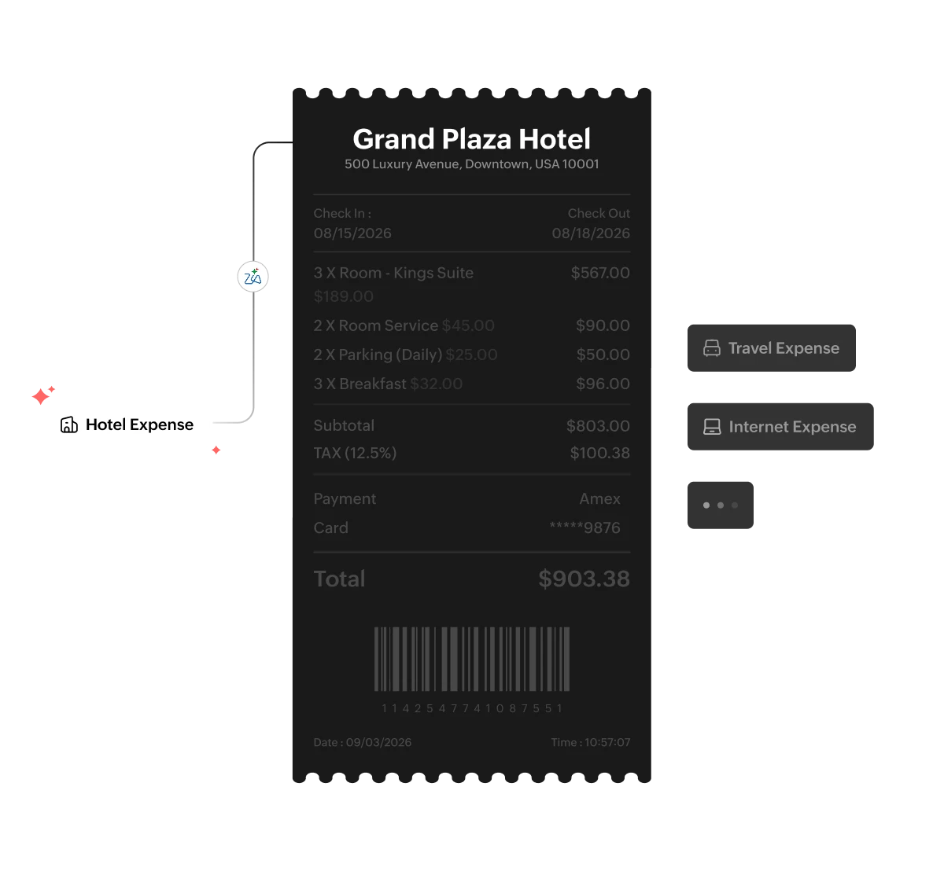This screenshot has width=944, height=871.
Task: Click the receipt barcode
Action: [x=472, y=659]
